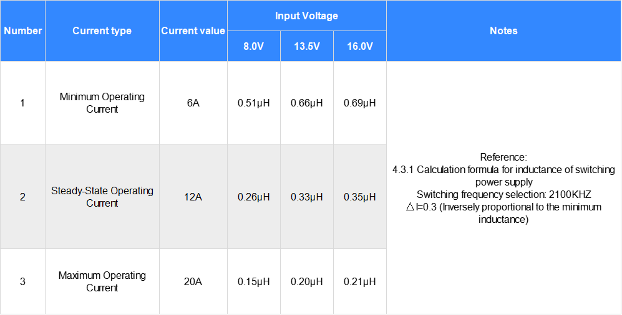Viewport: 622px width, 315px height.
Task: Click the Current value column header
Action: (x=193, y=31)
